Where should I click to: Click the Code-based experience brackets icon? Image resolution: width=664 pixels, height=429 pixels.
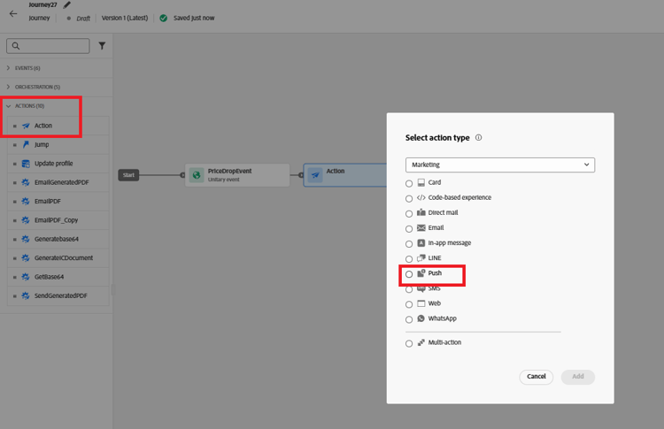click(x=421, y=197)
